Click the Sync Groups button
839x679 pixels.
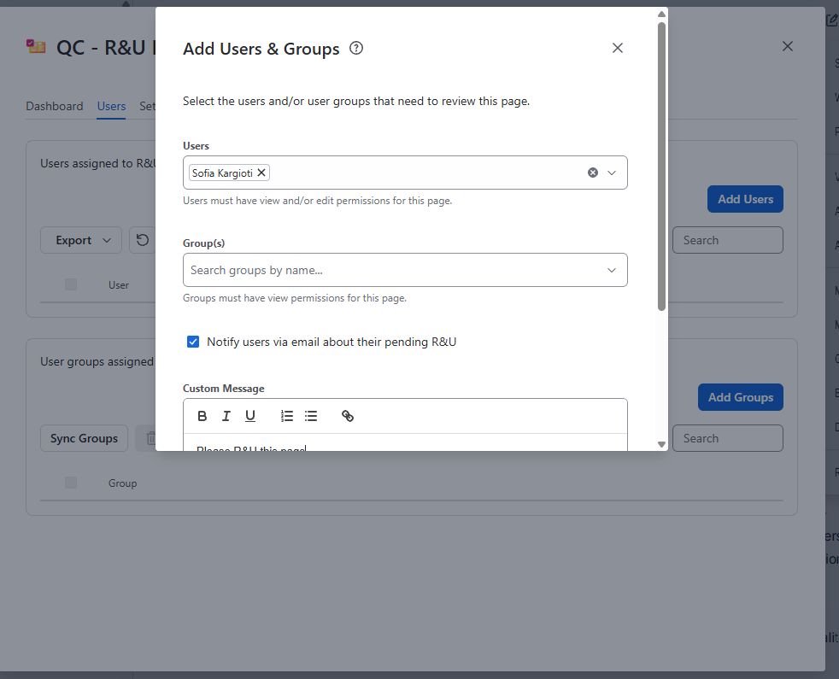[84, 438]
